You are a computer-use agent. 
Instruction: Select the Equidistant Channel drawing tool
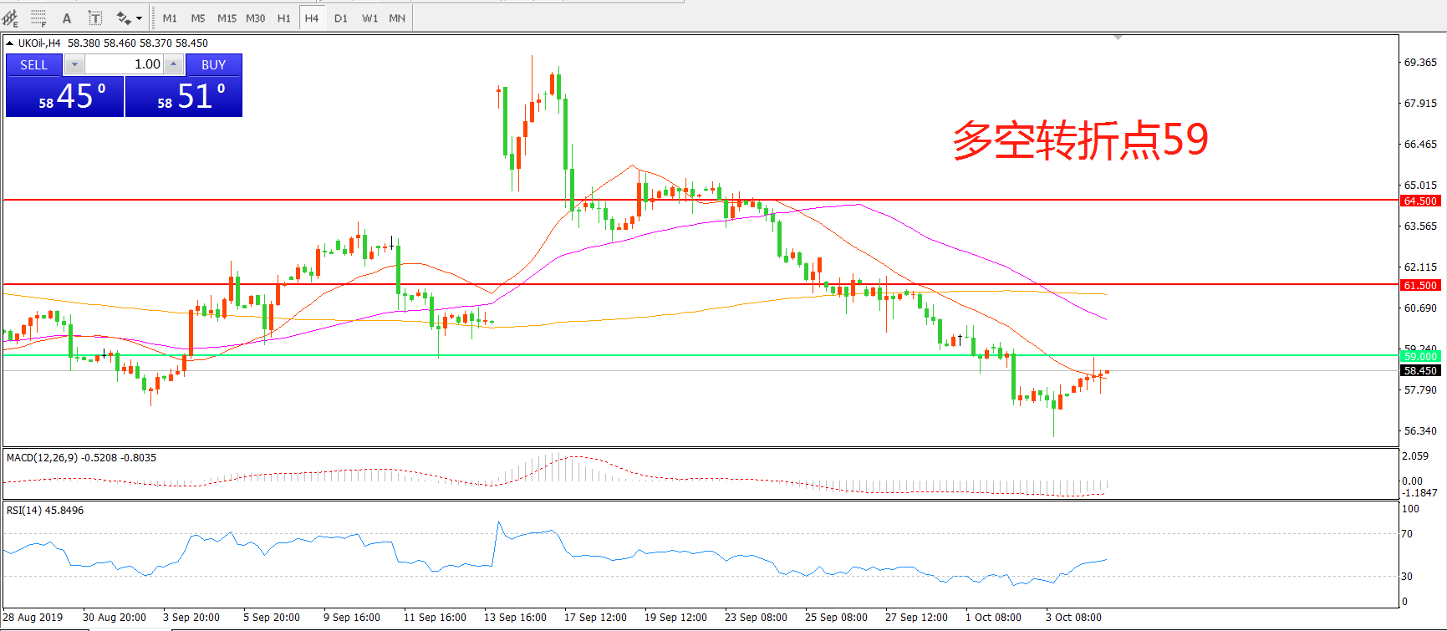click(10, 18)
